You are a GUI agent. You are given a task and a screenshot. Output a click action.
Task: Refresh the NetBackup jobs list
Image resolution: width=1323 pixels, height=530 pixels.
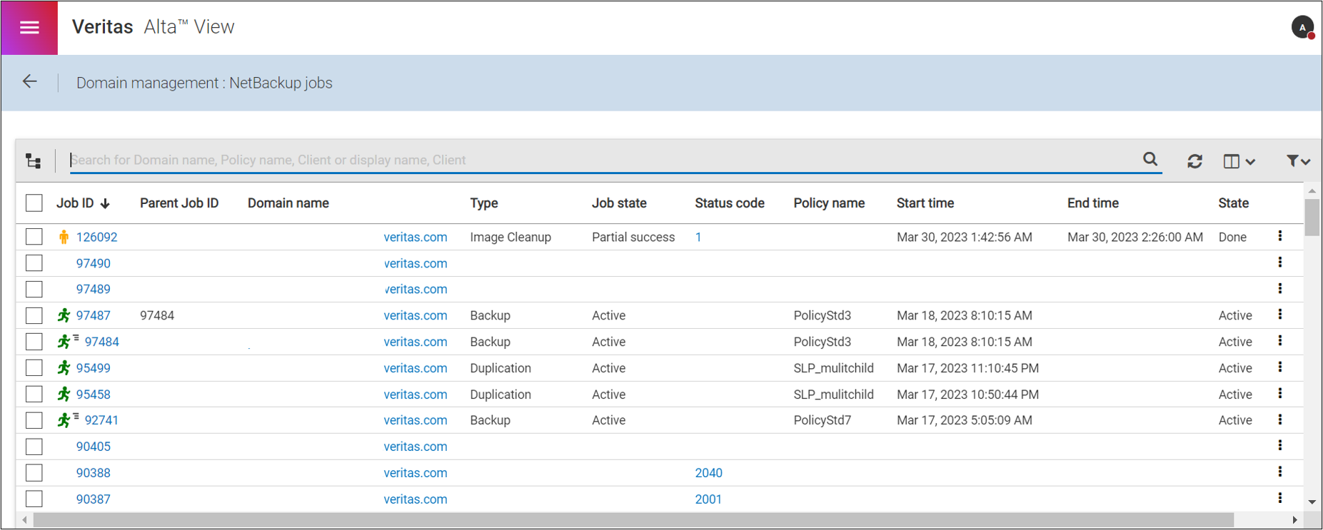[1194, 161]
